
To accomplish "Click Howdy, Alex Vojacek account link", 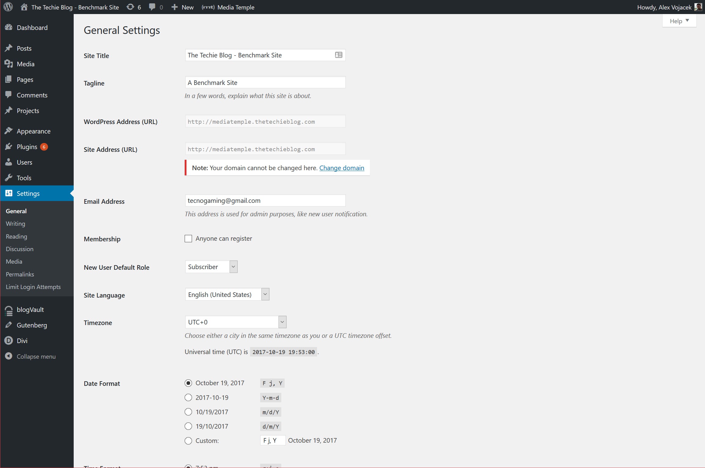I will pyautogui.click(x=664, y=7).
